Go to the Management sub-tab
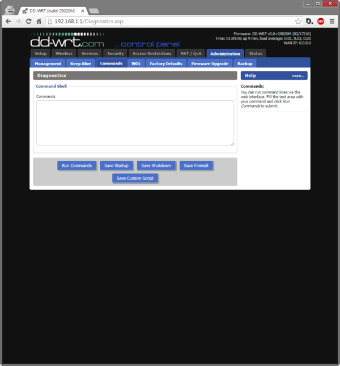Screen dimensions: 340x366 pyautogui.click(x=48, y=63)
